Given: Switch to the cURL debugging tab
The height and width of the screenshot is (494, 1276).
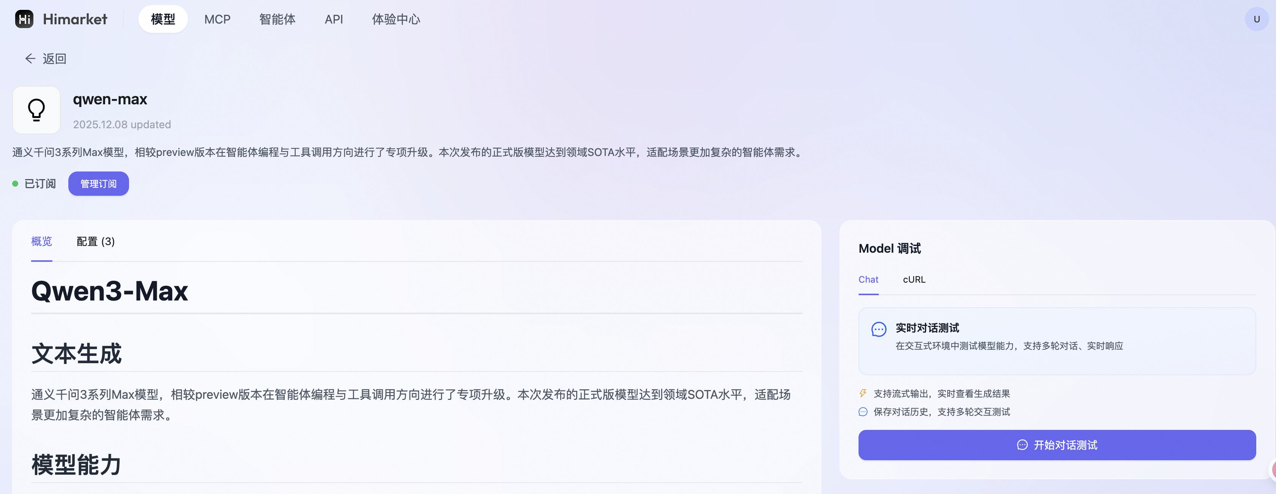Looking at the screenshot, I should [914, 280].
